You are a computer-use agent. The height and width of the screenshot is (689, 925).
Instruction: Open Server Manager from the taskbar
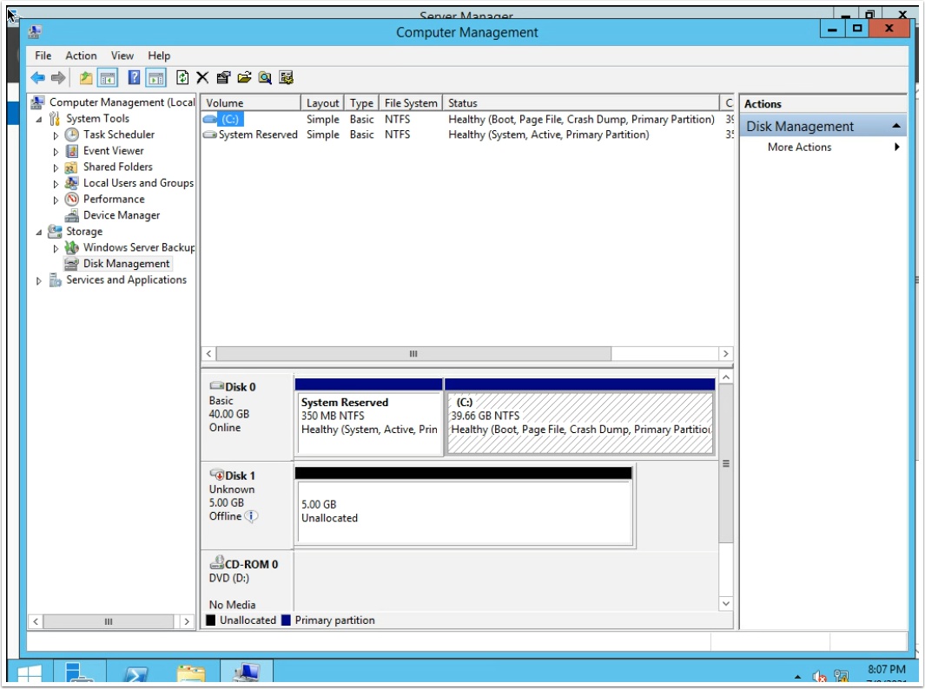pos(78,673)
